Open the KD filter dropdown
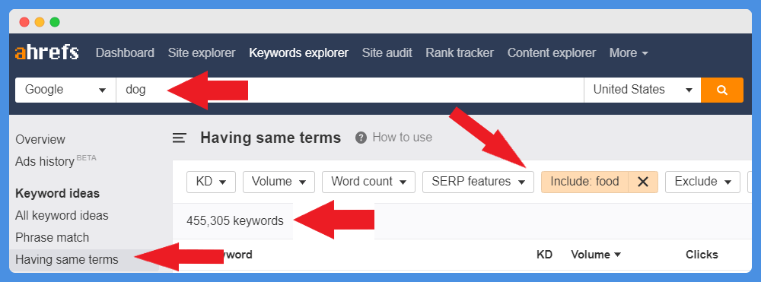Screen dimensions: 761x282 pos(211,182)
